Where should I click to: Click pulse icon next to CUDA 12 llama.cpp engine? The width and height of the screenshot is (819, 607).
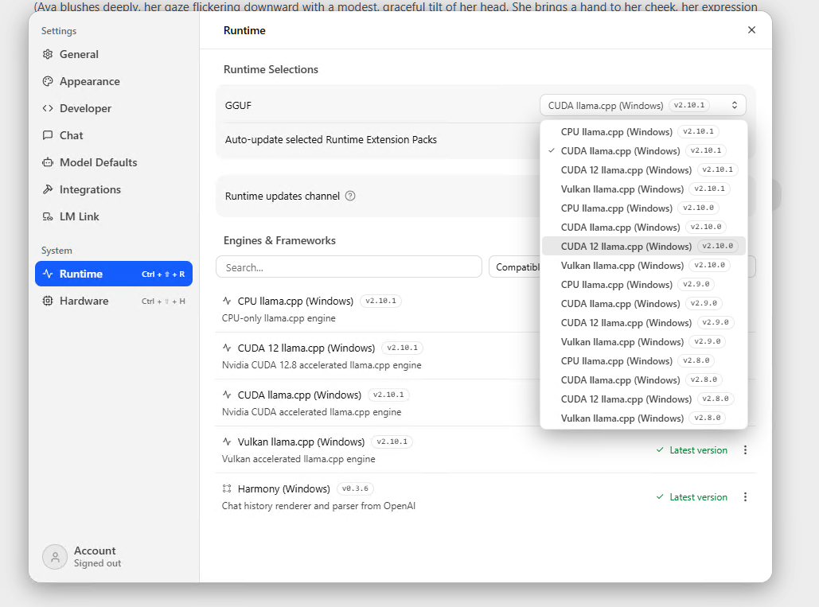pos(227,348)
